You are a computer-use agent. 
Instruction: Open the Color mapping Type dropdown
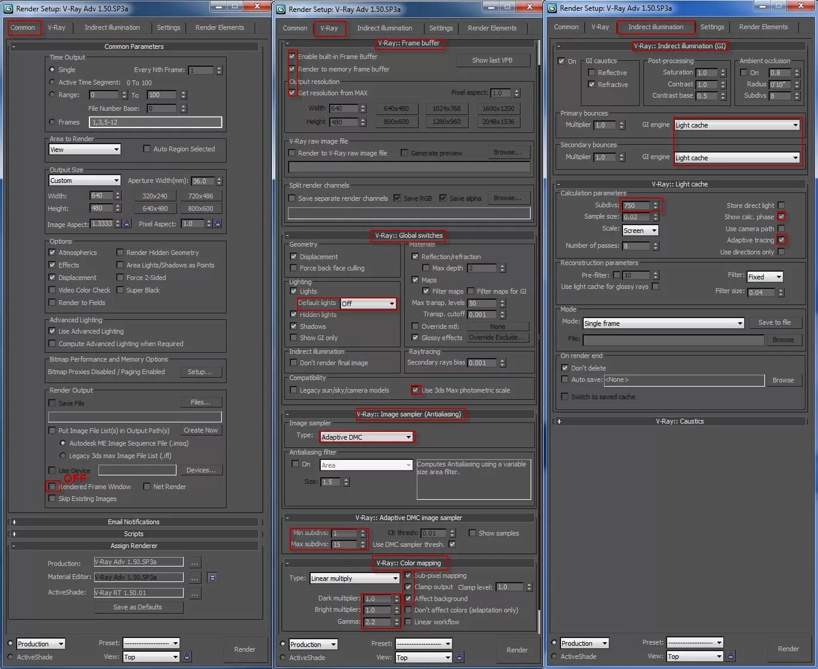click(x=354, y=578)
